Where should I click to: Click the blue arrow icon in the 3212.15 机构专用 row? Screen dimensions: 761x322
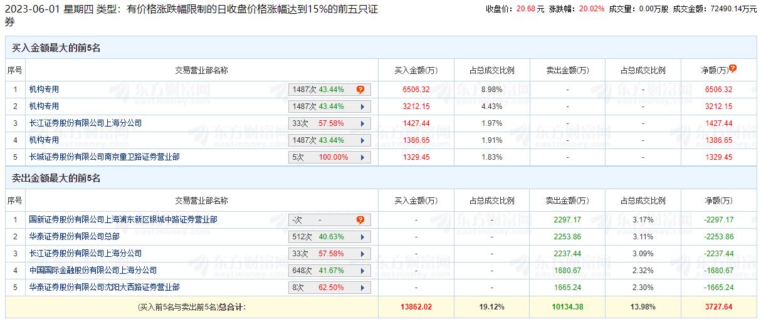tap(362, 106)
